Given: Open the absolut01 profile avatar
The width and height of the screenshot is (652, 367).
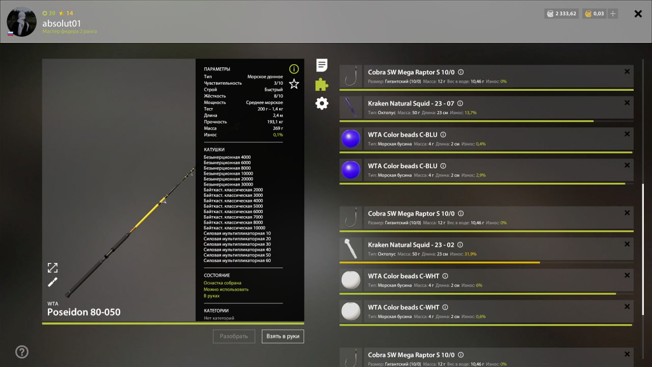Looking at the screenshot, I should (21, 21).
